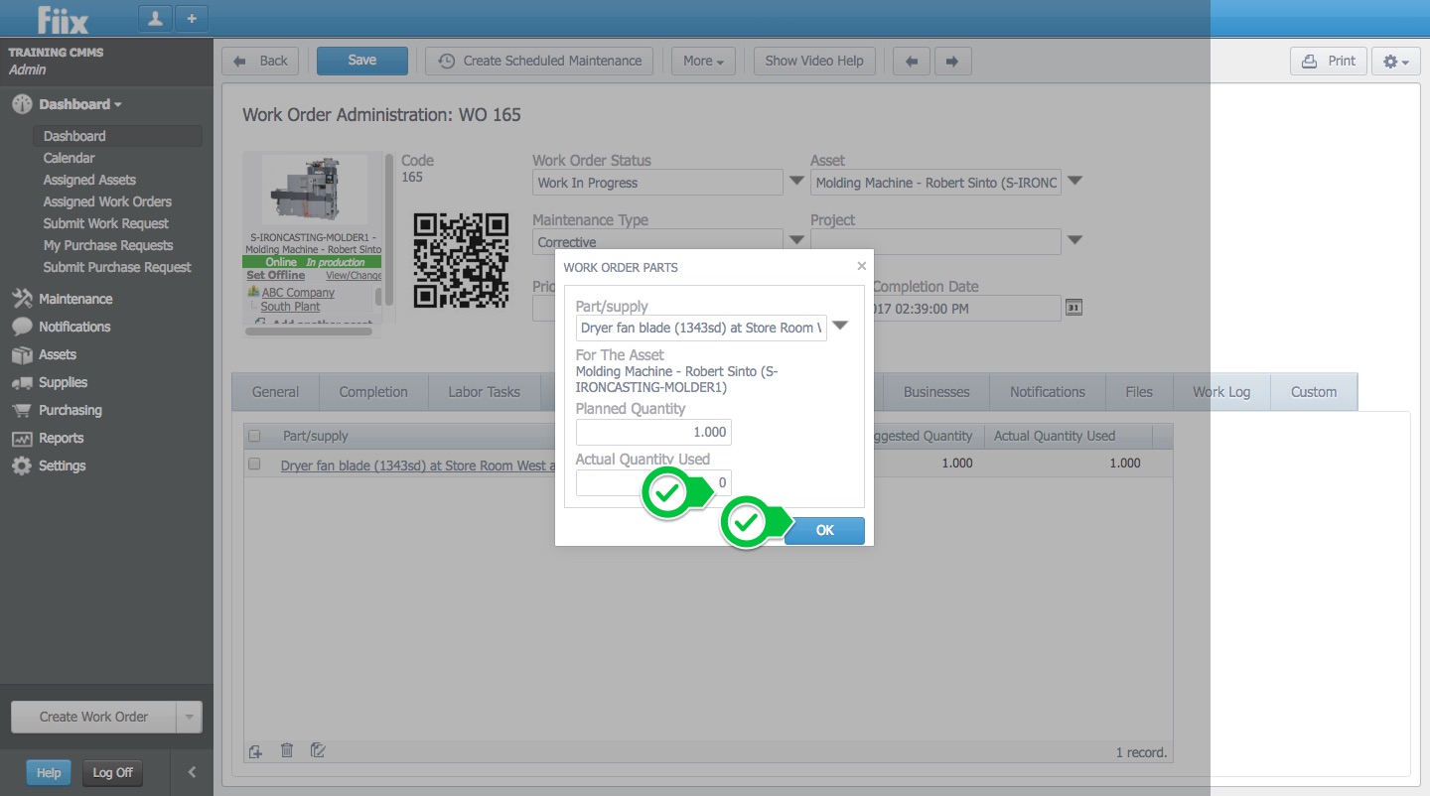
Task: Open the gear settings dropdown at top right
Action: pos(1396,61)
